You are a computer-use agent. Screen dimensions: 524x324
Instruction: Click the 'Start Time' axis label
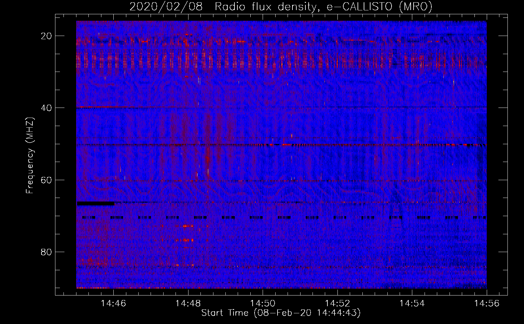281,313
